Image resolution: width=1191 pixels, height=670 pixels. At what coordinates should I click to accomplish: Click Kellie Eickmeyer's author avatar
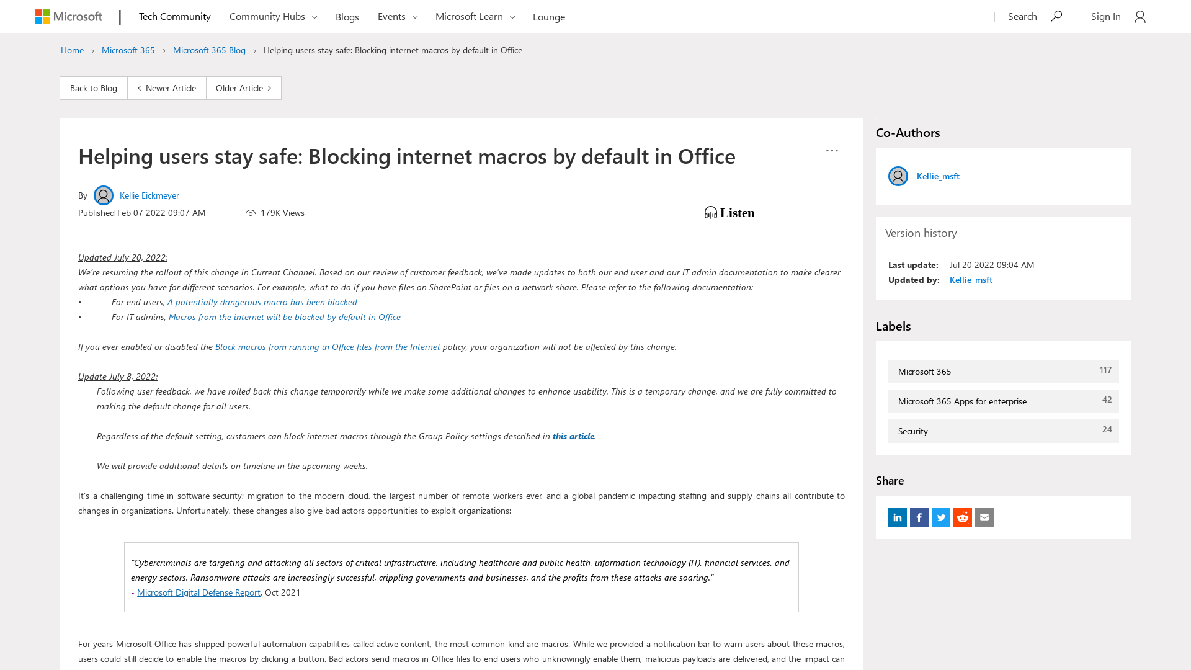click(x=104, y=195)
